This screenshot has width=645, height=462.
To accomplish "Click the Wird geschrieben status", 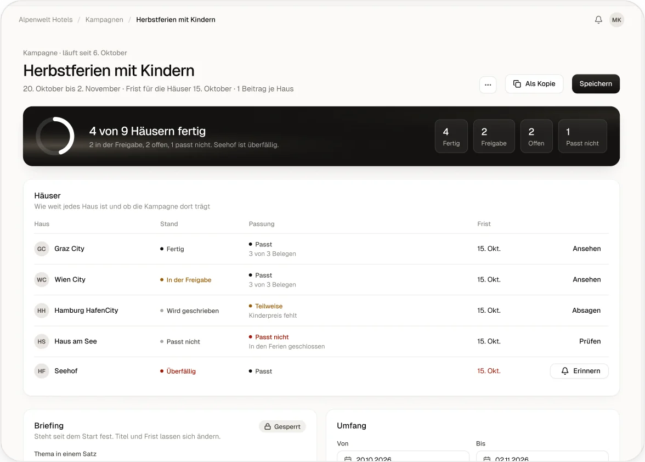I will 189,311.
